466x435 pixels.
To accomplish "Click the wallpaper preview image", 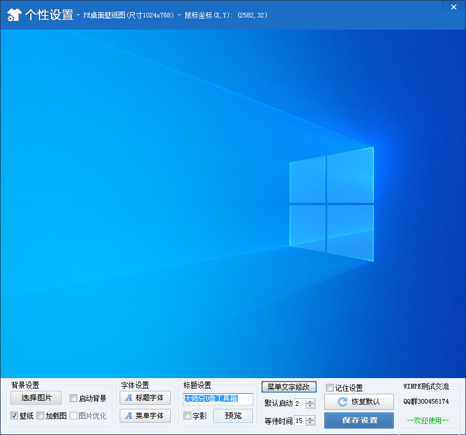I will click(232, 203).
